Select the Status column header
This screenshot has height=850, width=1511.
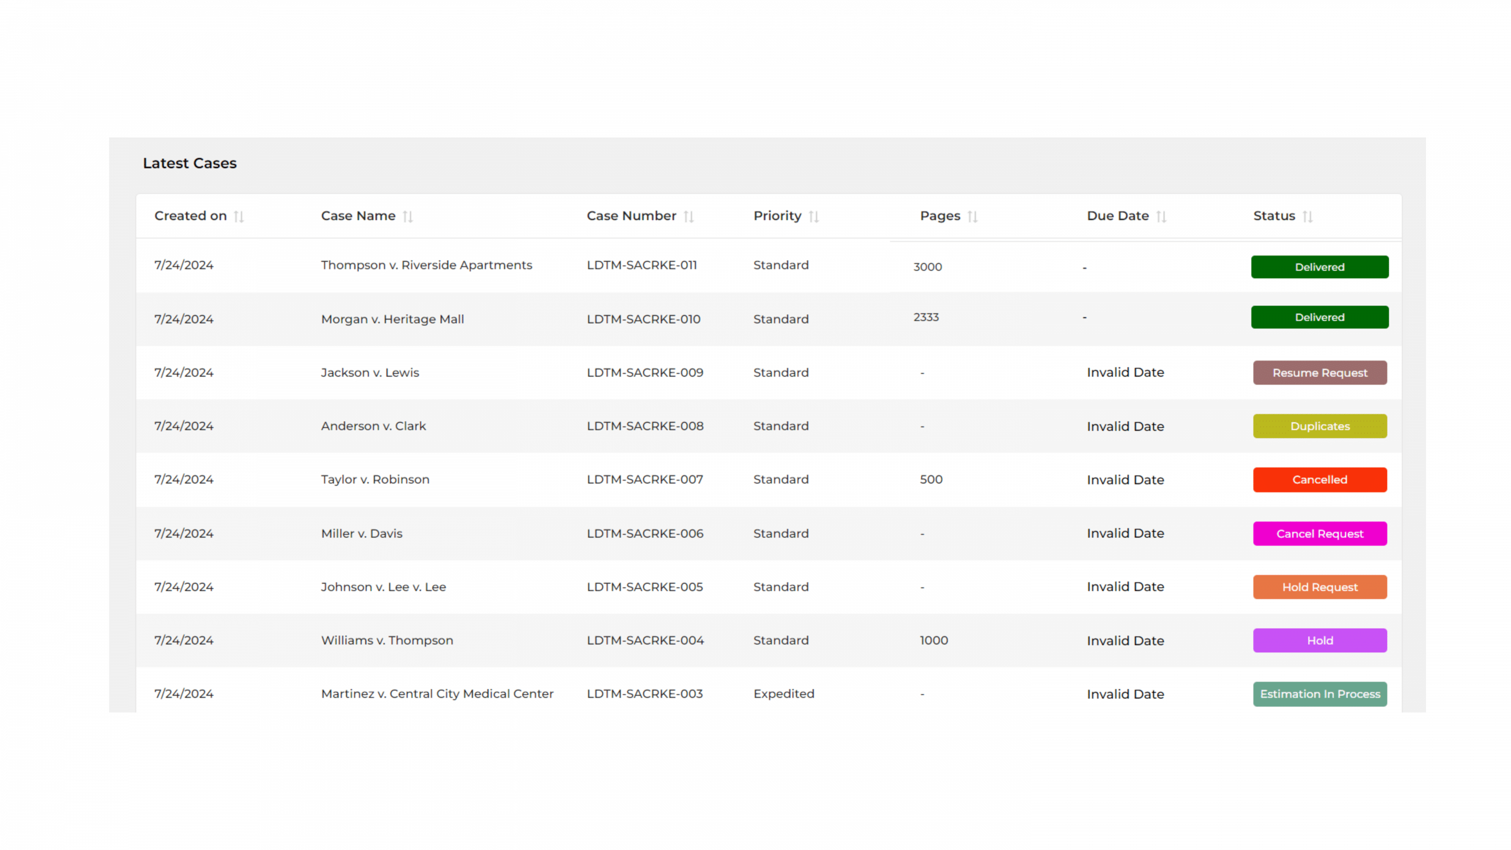1274,216
